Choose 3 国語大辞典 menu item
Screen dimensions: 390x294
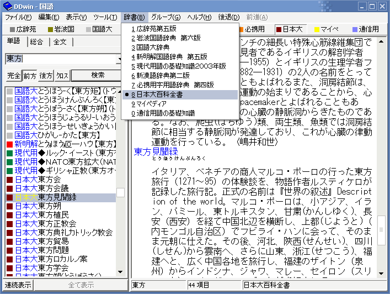180,48
